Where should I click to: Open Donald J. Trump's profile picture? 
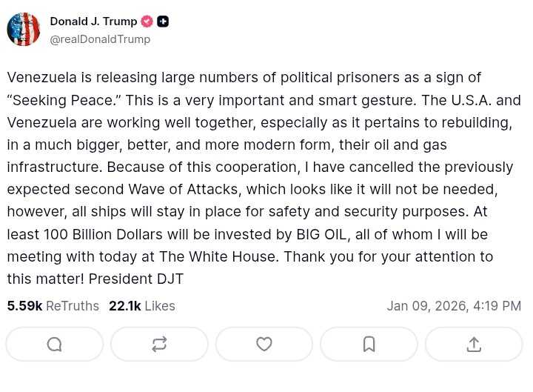pos(24,30)
